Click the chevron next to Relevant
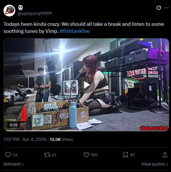 click(x=23, y=164)
